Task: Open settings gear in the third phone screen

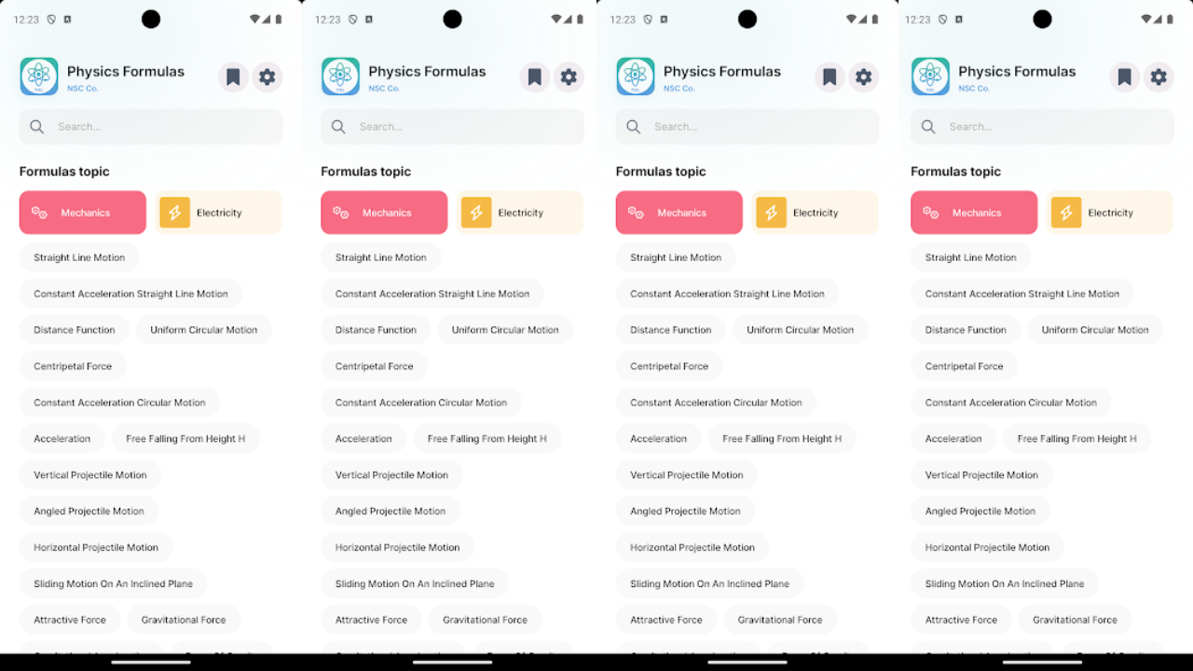Action: coord(864,76)
